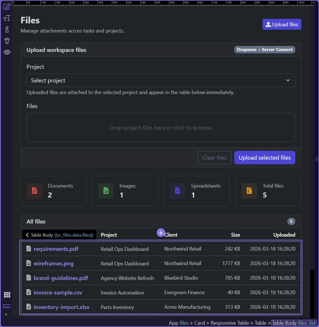Select Table Body files_list in the breadcrumb
319x327 pixels.
click(x=293, y=323)
